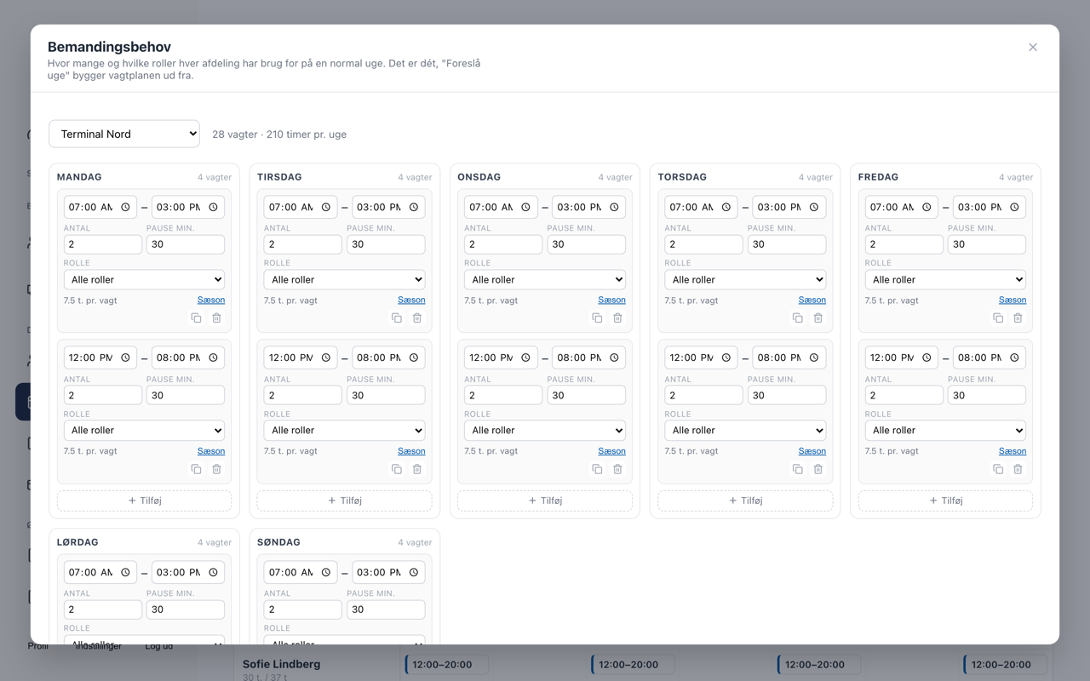Remove the Tirsdag 12:00 shift
Screen dimensions: 1090x681
(417, 469)
